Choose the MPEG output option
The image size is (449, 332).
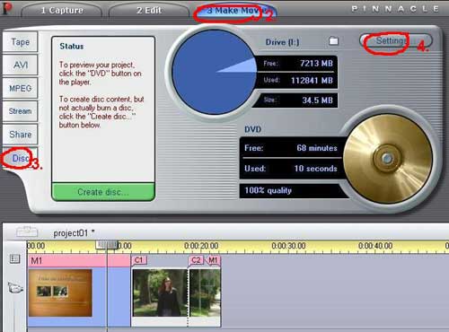[20, 88]
